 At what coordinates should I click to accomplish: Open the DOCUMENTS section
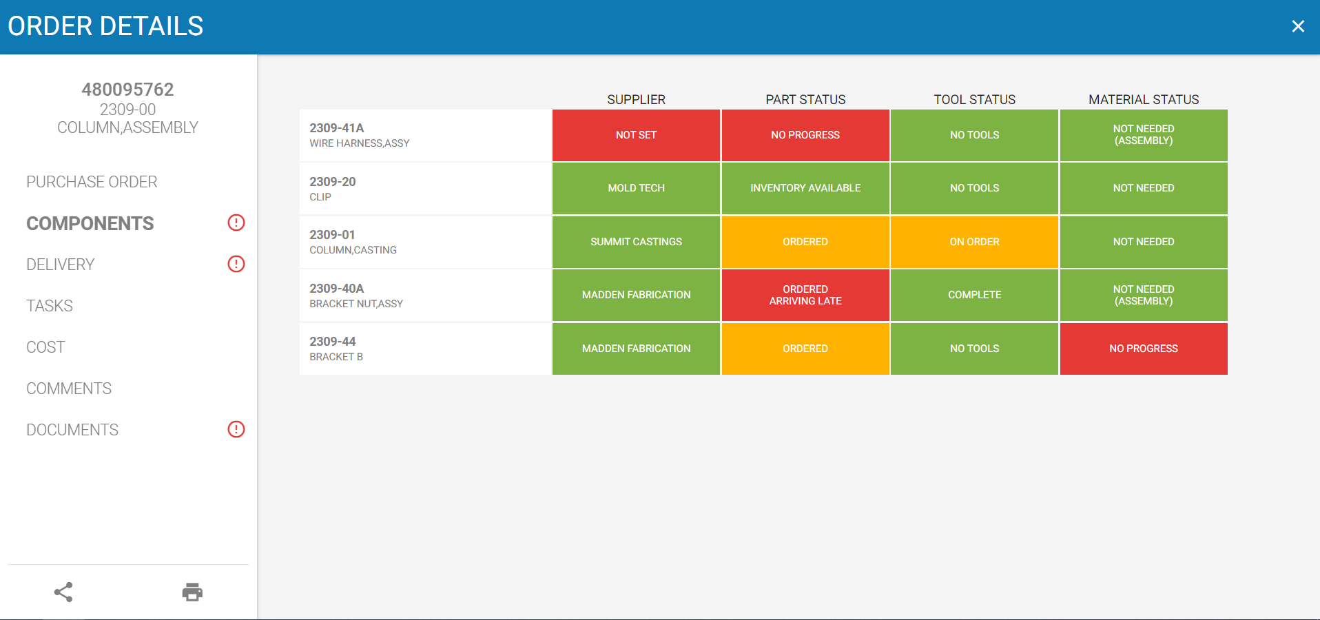point(72,430)
